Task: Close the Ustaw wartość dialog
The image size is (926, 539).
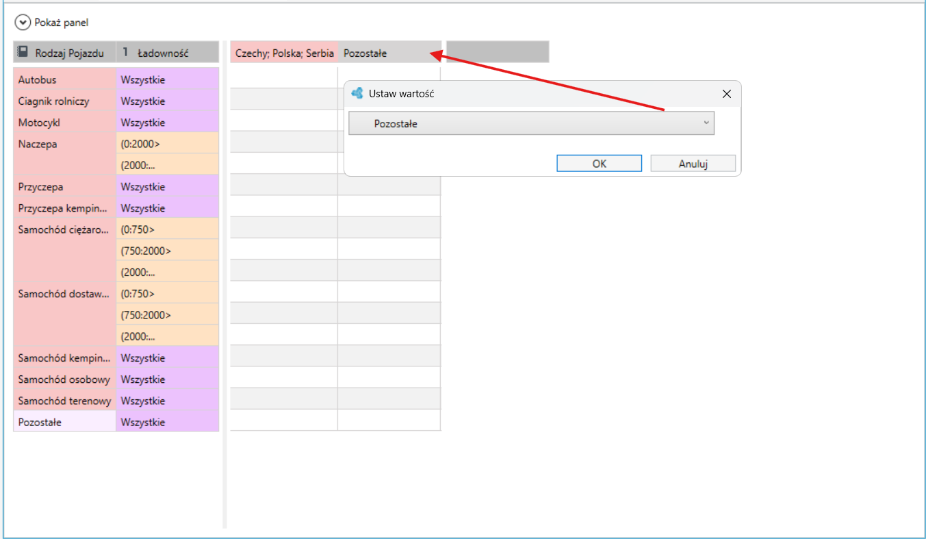Action: tap(727, 94)
